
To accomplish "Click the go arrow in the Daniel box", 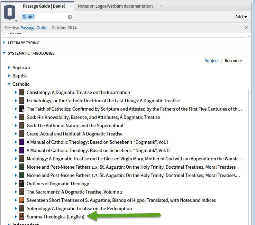I will tap(70, 17).
